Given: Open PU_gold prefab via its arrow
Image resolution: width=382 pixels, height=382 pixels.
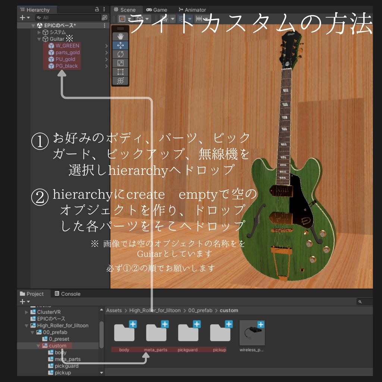Looking at the screenshot, I should (x=106, y=59).
